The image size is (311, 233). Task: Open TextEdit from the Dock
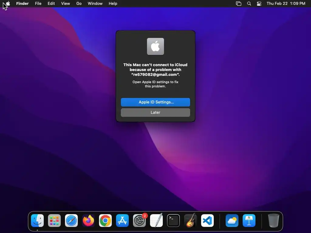click(x=156, y=221)
